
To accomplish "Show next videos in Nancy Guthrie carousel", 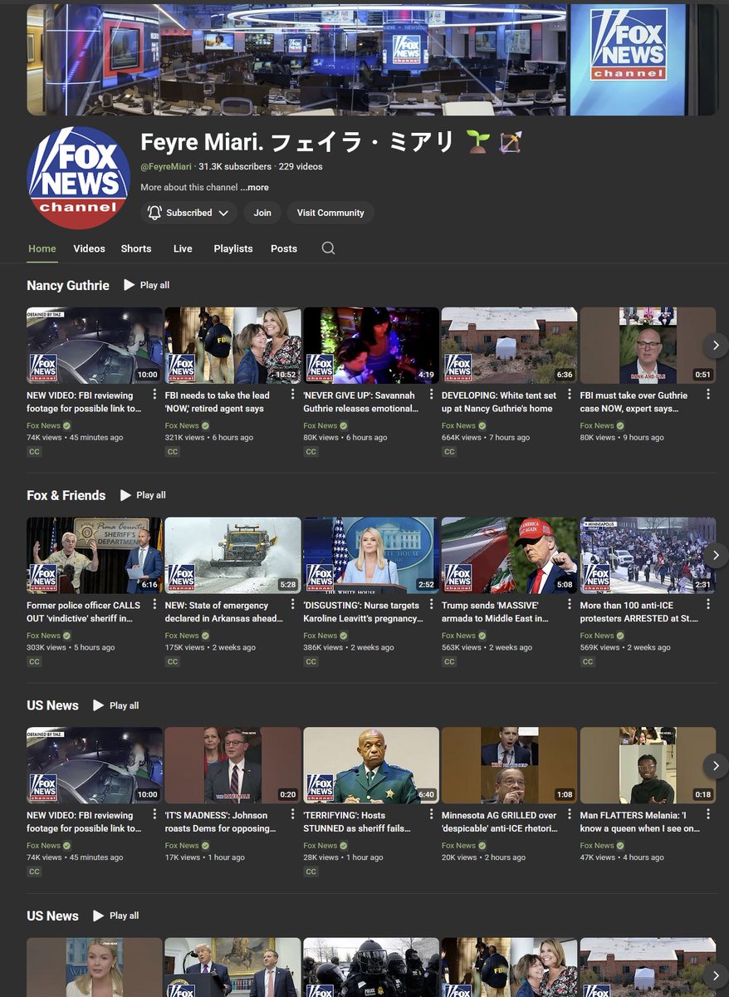I will tap(716, 345).
